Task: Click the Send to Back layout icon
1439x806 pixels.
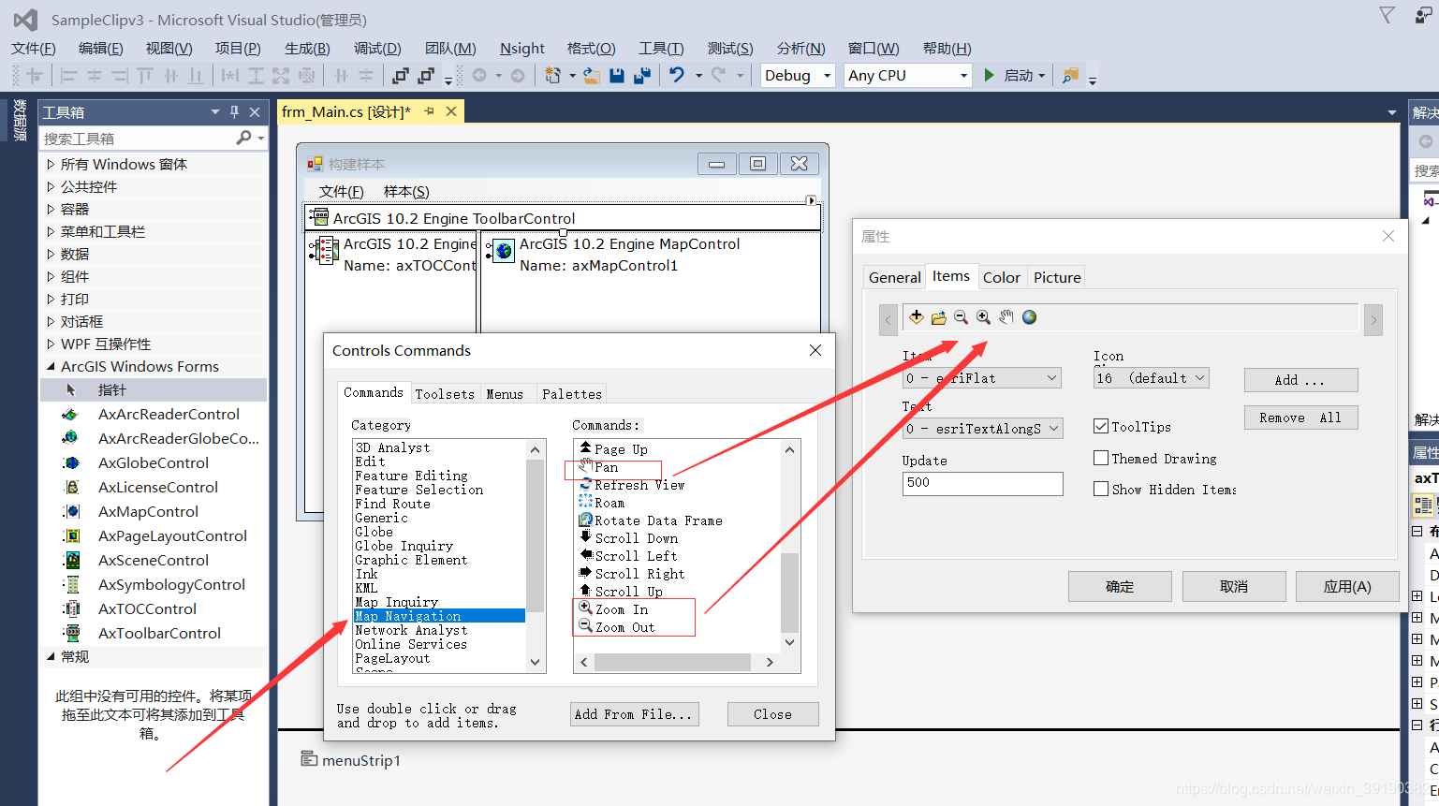Action: pos(427,76)
